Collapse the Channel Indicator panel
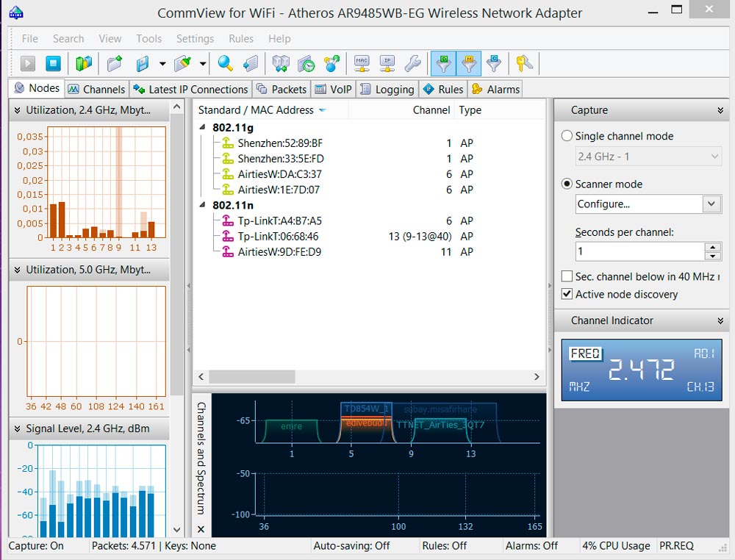Screen dimensions: 735x560 [x=720, y=321]
